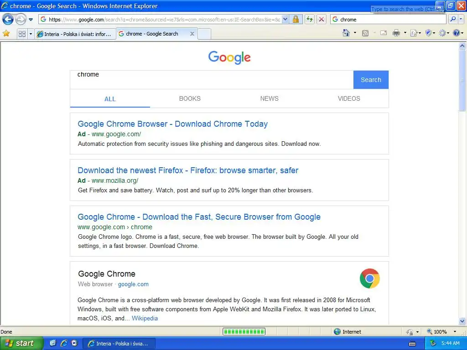The image size is (467, 350).
Task: Open the tab list dropdown arrow
Action: point(31,34)
